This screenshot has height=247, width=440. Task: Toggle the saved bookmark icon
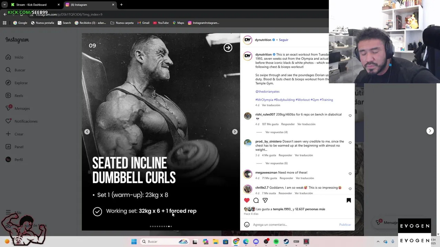coord(349,200)
